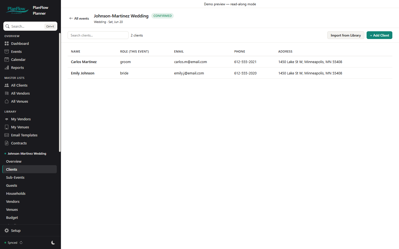
Task: Open event Venues section
Action: coord(29,209)
